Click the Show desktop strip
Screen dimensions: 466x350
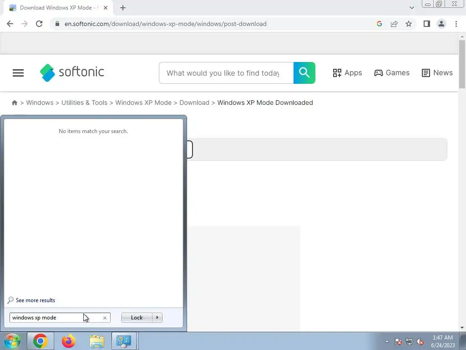click(x=463, y=341)
